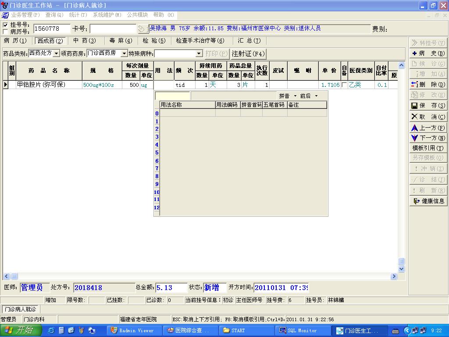Save prescription with 保存(S) button
449x337 pixels.
(x=428, y=105)
